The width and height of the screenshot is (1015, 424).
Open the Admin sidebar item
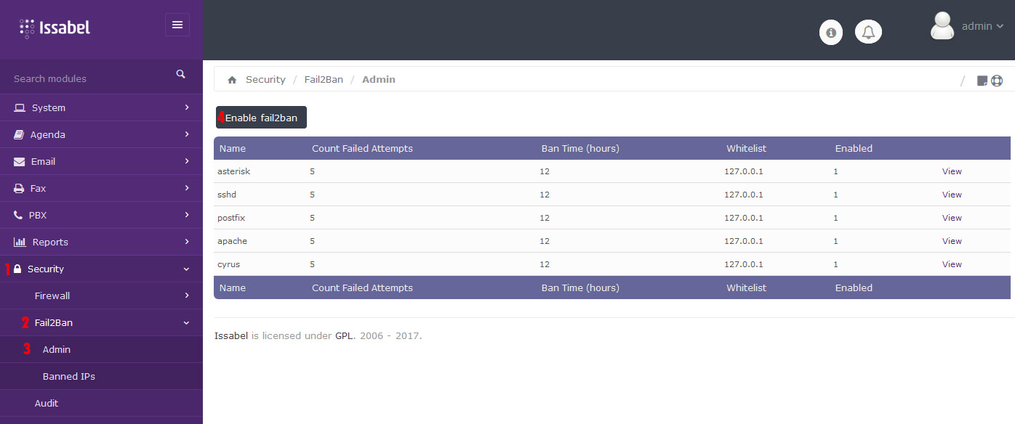(57, 349)
